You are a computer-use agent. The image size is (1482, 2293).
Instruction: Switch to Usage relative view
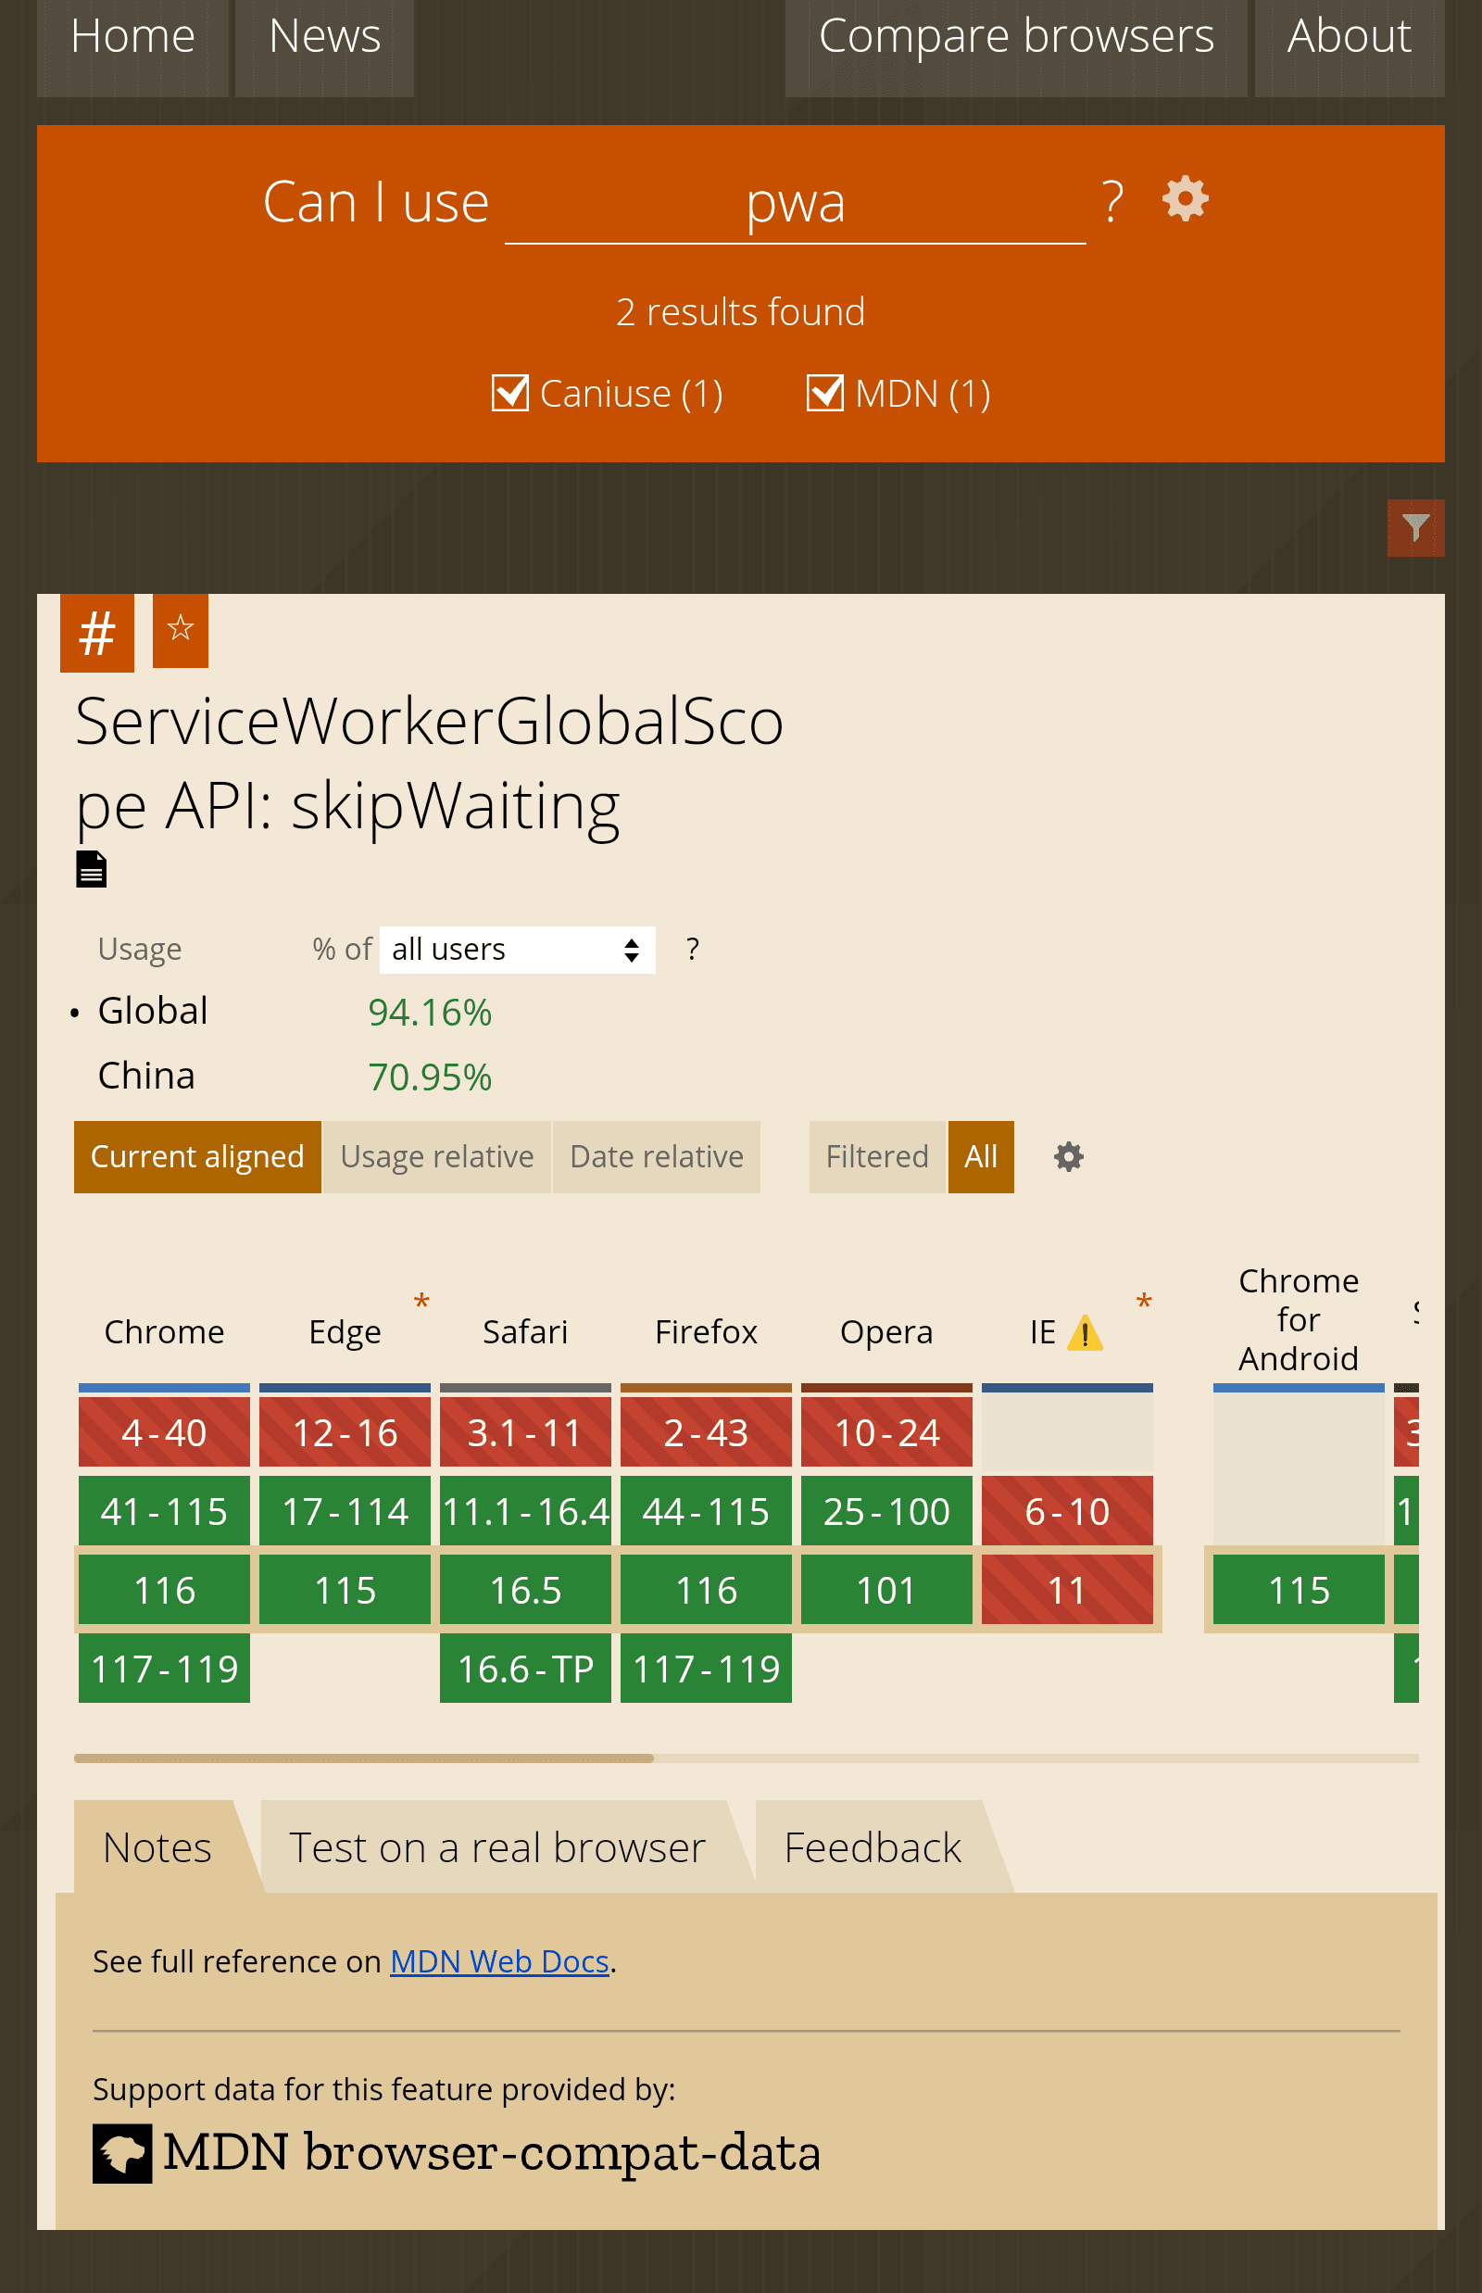[x=437, y=1156]
